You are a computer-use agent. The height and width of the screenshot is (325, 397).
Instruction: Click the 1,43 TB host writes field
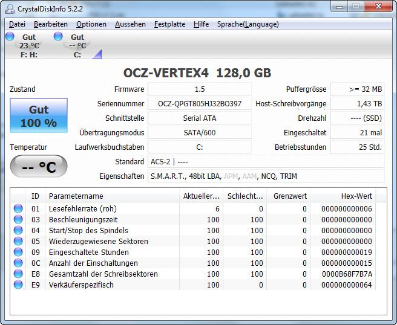[357, 104]
